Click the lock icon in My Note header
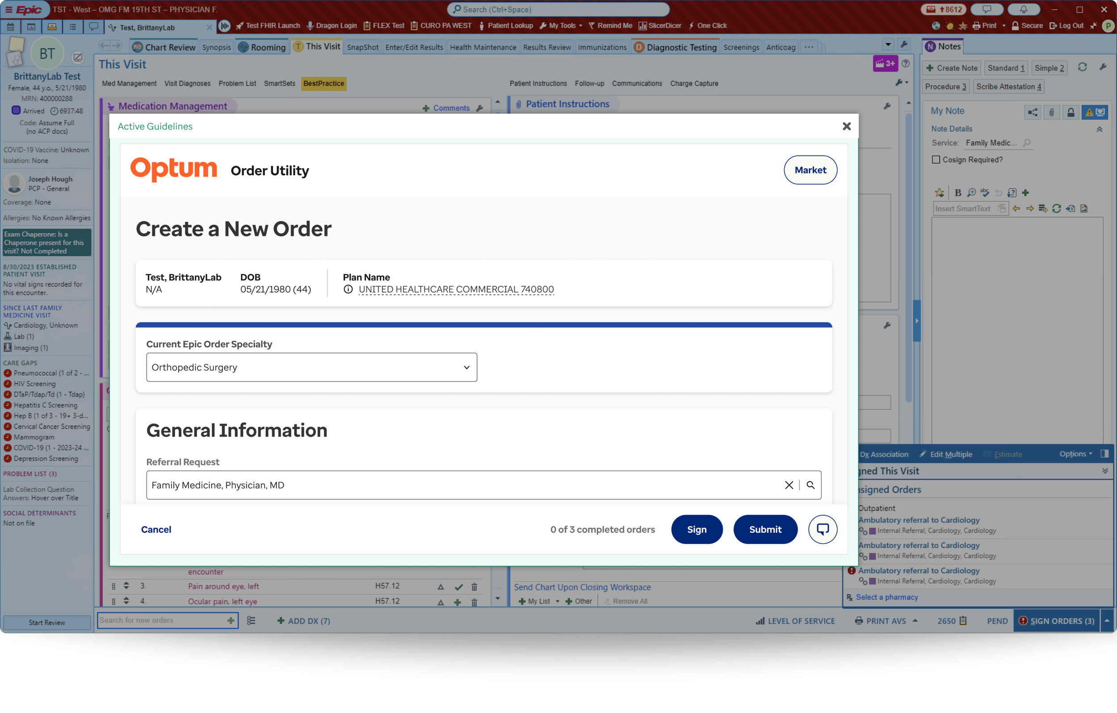The image size is (1117, 713). point(1071,112)
